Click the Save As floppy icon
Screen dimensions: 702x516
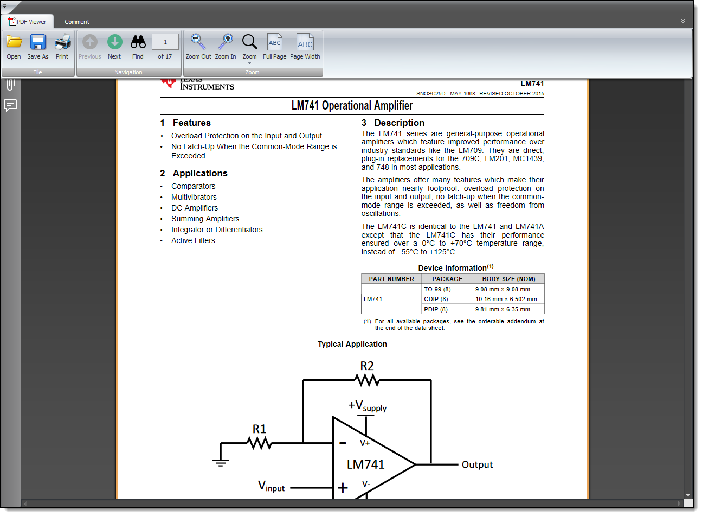[x=38, y=42]
